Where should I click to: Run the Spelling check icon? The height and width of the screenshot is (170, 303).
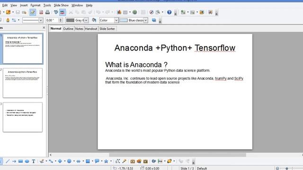[x=56, y=12]
